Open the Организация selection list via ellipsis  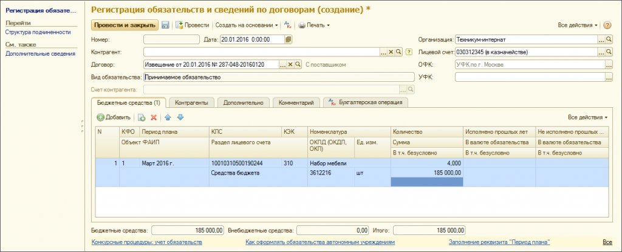601,39
